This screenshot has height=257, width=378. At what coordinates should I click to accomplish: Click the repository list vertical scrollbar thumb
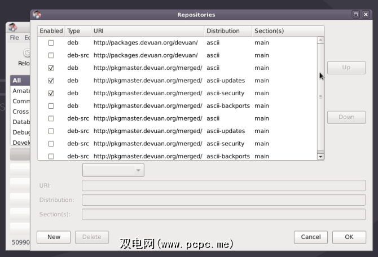320,97
